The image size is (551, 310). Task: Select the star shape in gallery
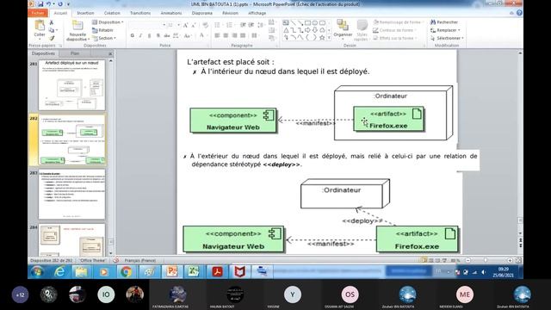[x=322, y=38]
